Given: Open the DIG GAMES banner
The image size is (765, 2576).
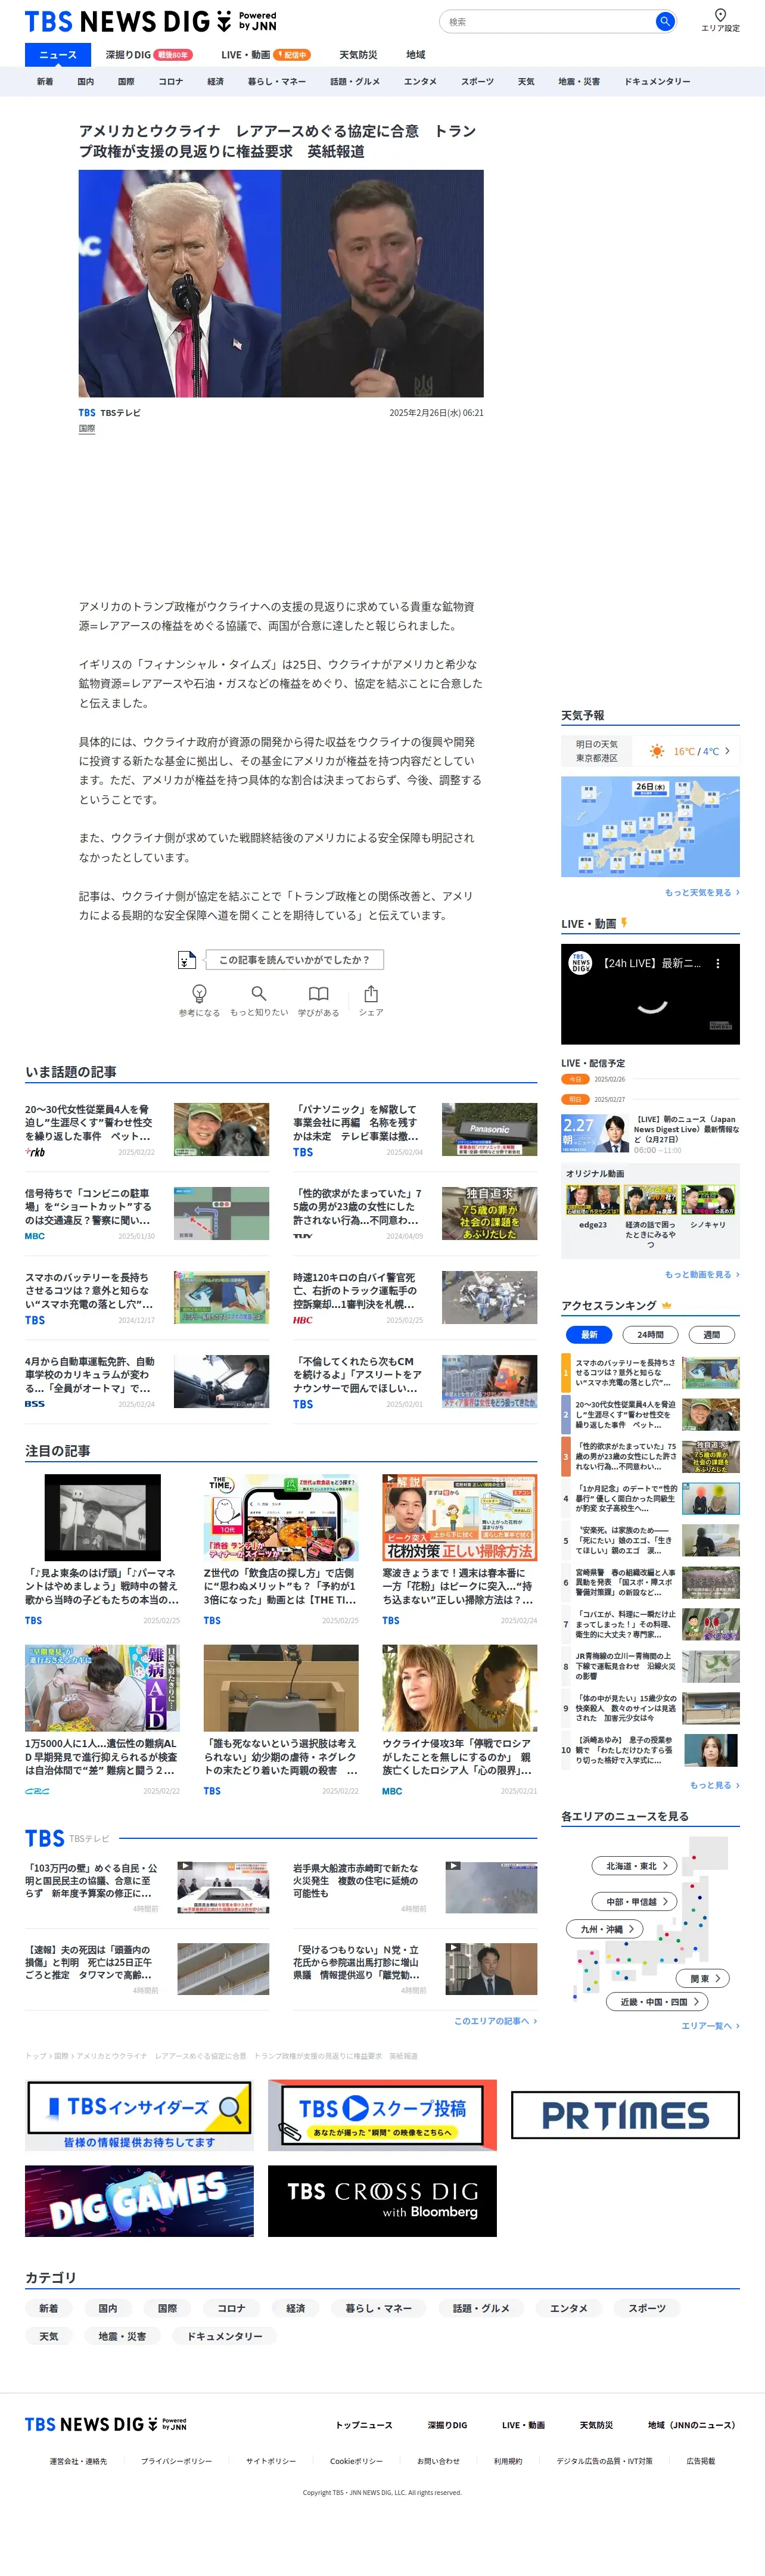Looking at the screenshot, I should (x=139, y=2200).
